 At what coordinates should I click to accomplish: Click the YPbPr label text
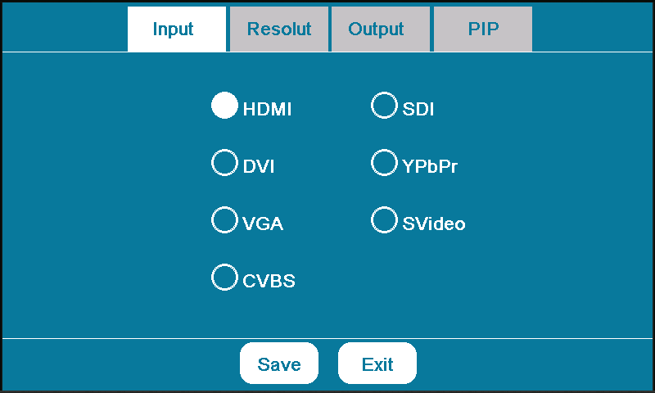tap(430, 167)
